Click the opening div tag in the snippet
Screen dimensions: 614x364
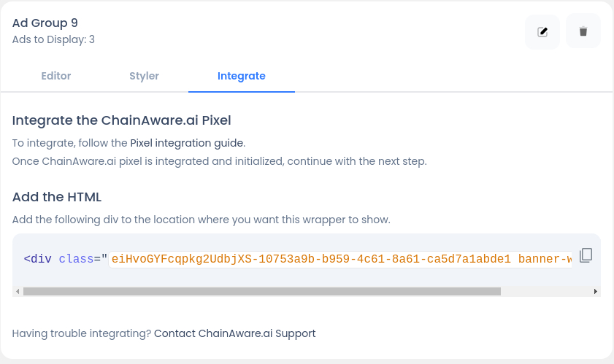pos(38,258)
